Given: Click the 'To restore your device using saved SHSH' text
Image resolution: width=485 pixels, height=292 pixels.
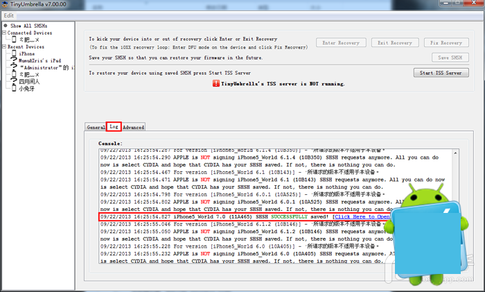Looking at the screenshot, I should (x=170, y=73).
